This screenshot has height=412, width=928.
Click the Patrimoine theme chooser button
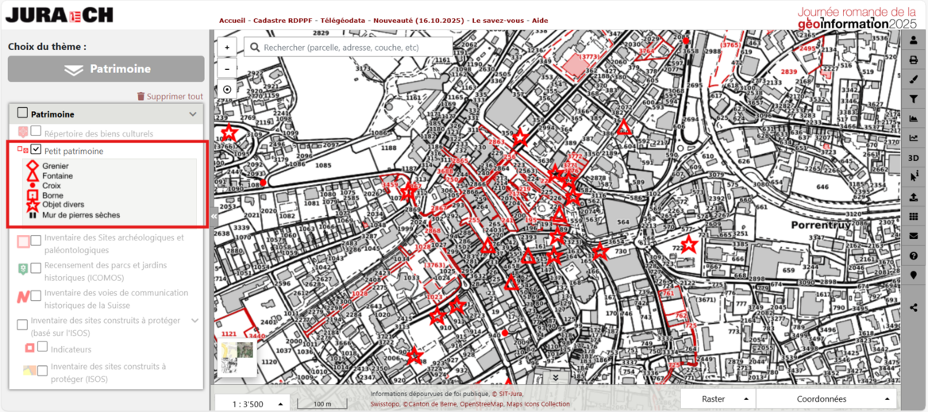click(x=106, y=69)
